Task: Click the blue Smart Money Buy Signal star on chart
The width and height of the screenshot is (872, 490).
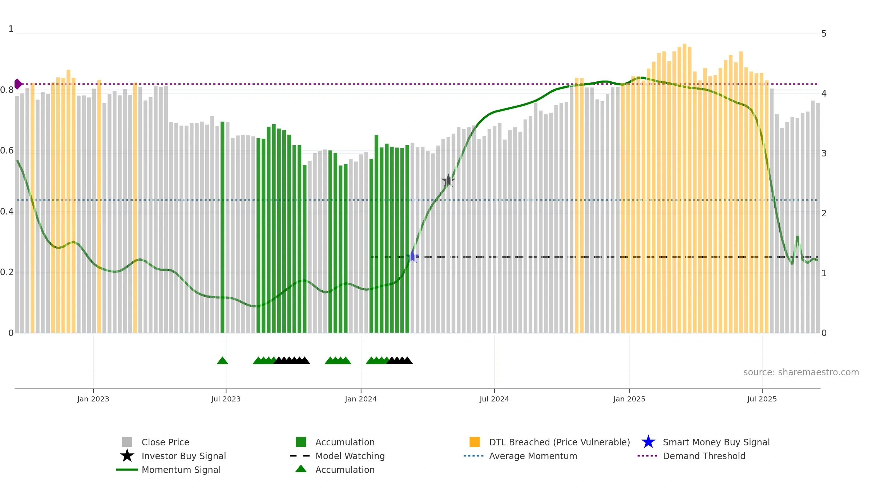Action: (x=412, y=257)
